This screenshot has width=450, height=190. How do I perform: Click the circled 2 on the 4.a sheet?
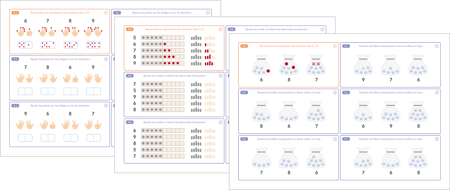point(106,59)
